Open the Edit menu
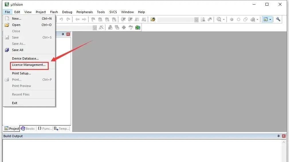Screen dimensions: 289x162 pyautogui.click(x=17, y=12)
